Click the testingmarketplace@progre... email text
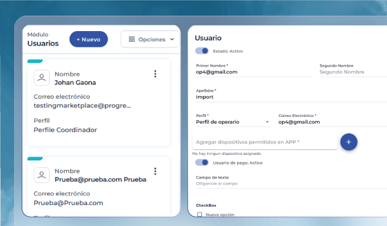The height and width of the screenshot is (226, 387). pyautogui.click(x=82, y=106)
